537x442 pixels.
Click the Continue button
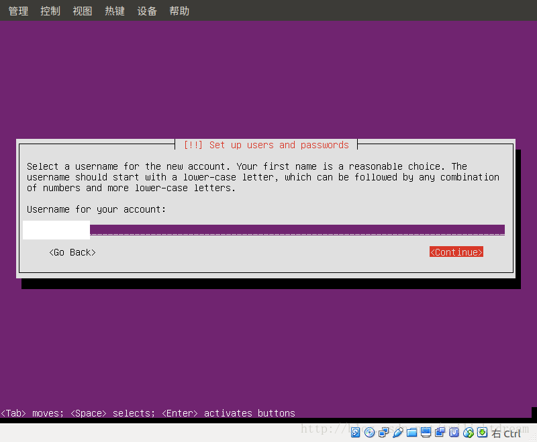point(456,252)
